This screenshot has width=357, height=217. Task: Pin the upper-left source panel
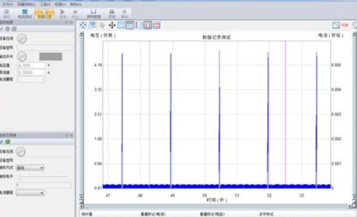[67, 22]
